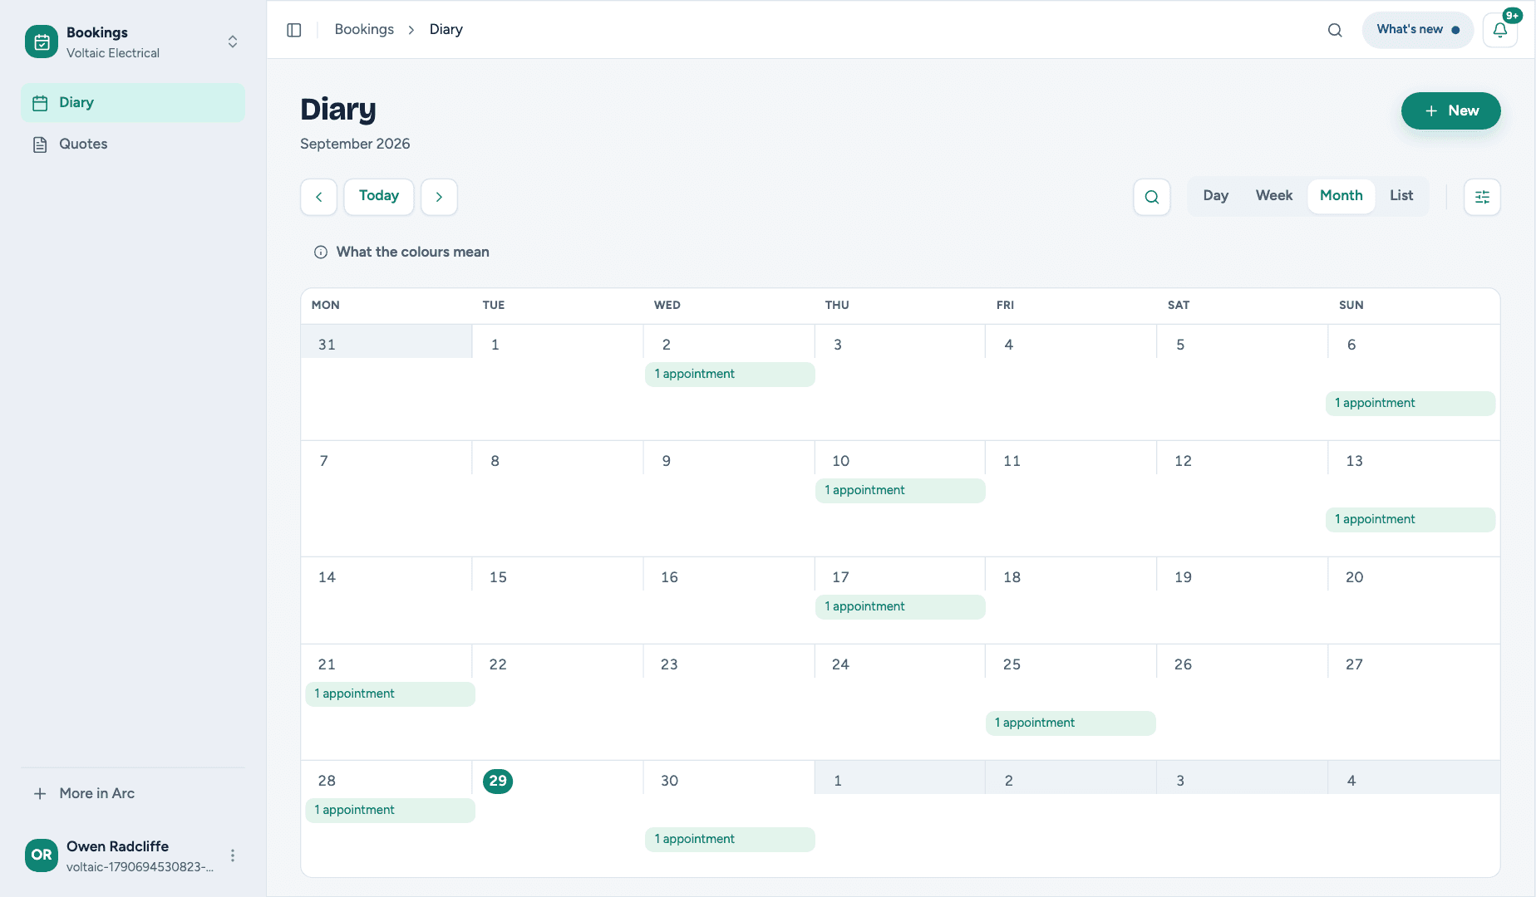Create a New booking

coord(1450,110)
